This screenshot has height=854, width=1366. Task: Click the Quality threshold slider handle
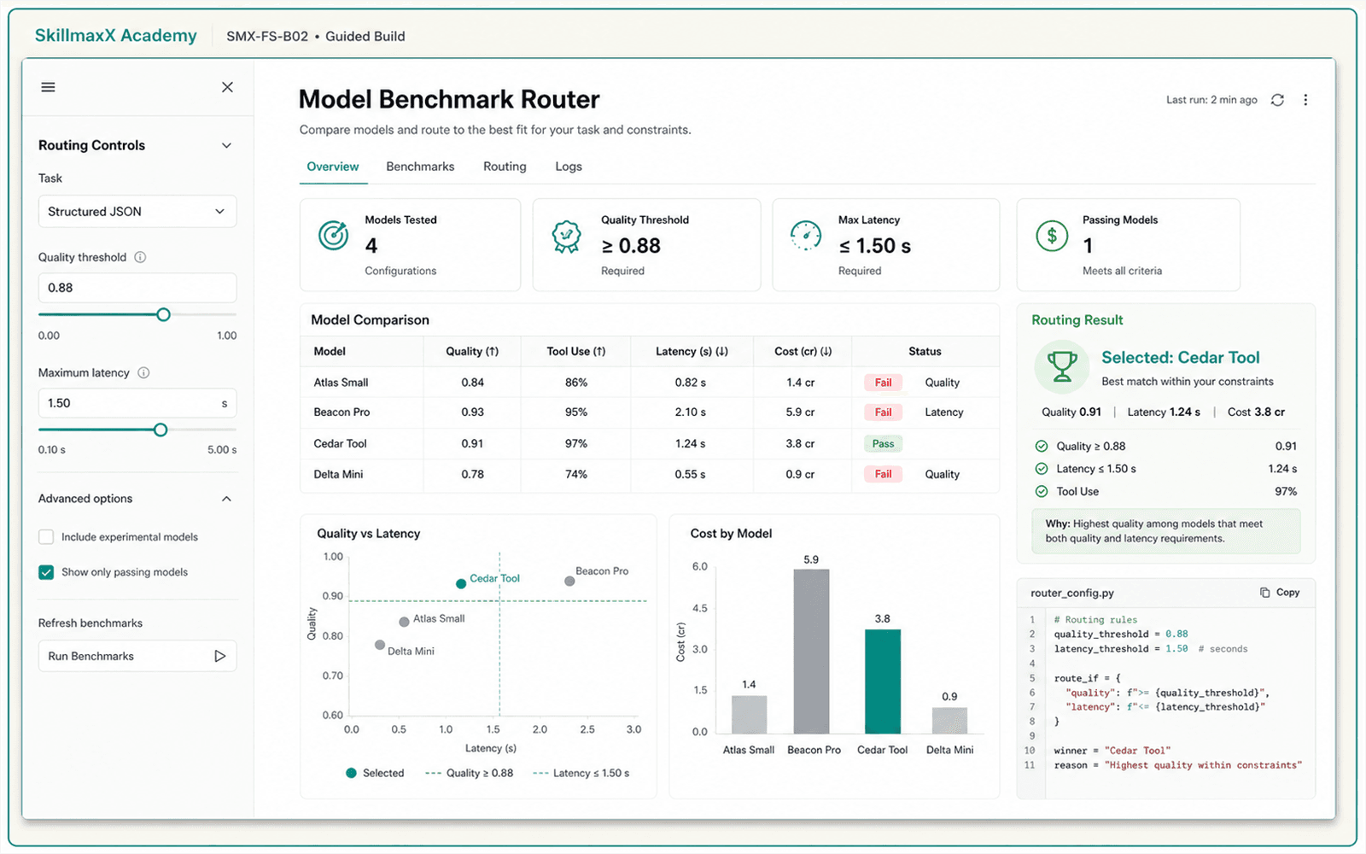pos(163,314)
